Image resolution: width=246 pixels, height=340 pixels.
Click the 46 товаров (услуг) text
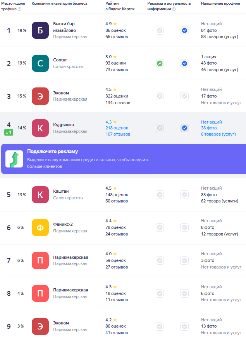pos(219,70)
